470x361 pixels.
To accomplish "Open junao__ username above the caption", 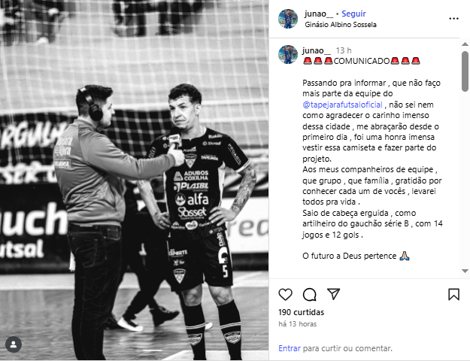I will pos(317,50).
